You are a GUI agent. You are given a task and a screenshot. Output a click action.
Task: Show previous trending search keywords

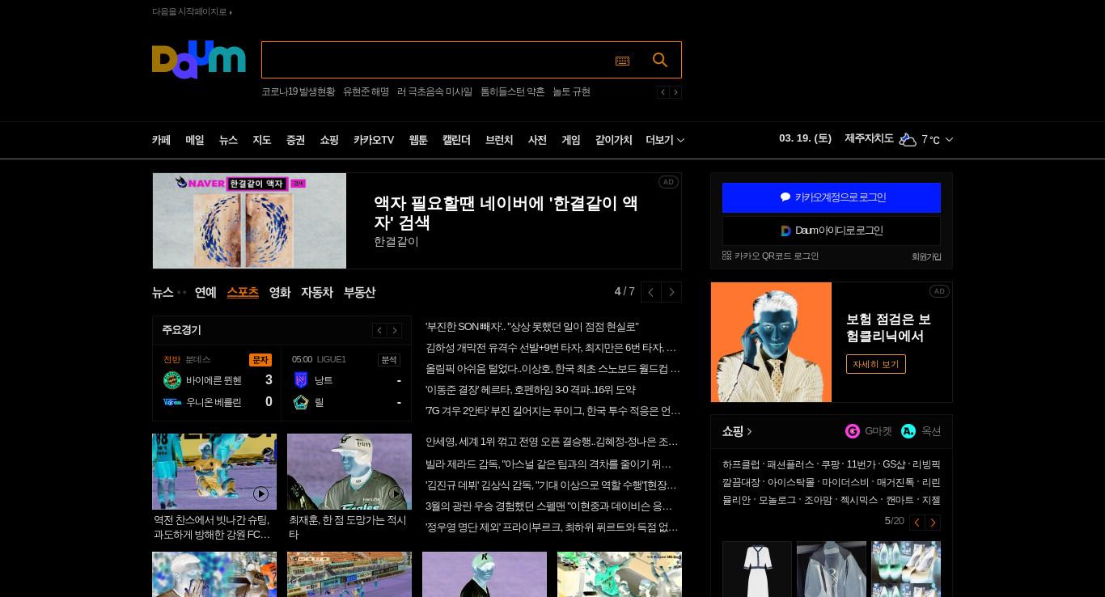(x=663, y=92)
